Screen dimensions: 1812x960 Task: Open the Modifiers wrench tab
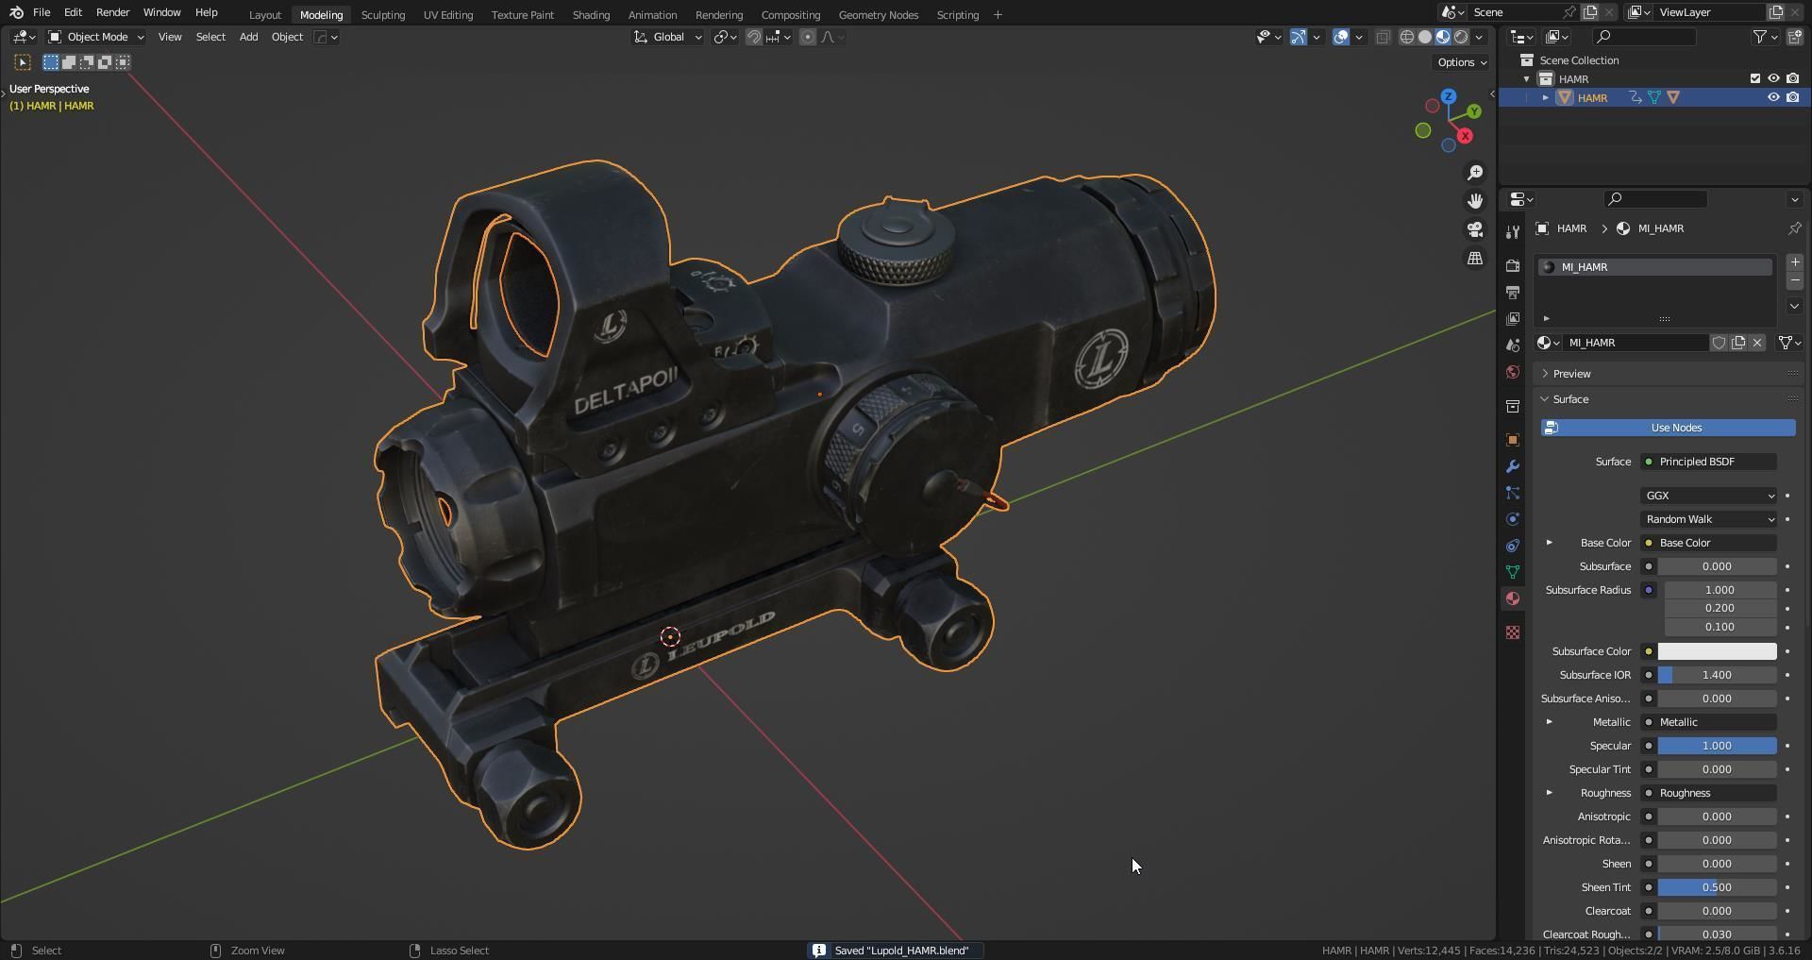pos(1513,466)
